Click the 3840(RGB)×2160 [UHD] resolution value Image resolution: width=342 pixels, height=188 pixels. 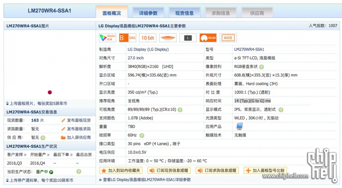[150, 66]
